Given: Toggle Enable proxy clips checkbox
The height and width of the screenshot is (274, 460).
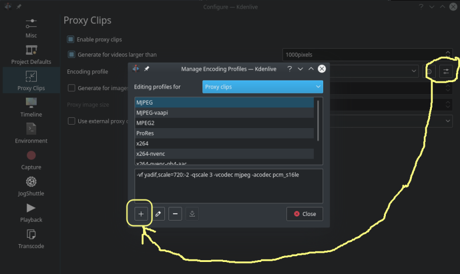Looking at the screenshot, I should point(71,39).
